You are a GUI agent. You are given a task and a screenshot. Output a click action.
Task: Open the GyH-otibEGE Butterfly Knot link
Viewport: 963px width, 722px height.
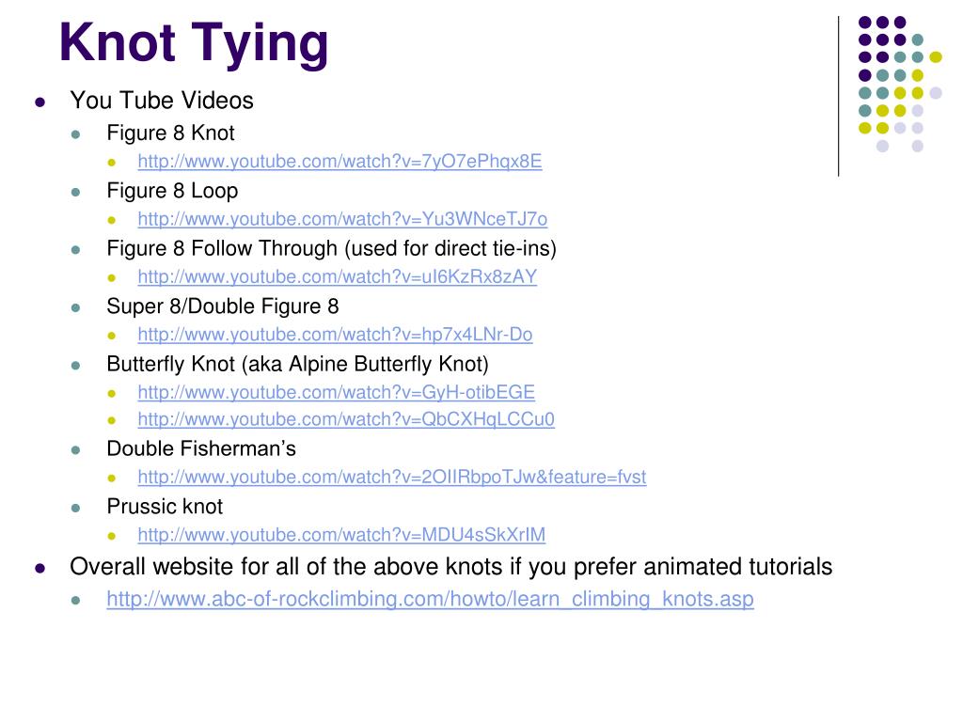pos(336,392)
